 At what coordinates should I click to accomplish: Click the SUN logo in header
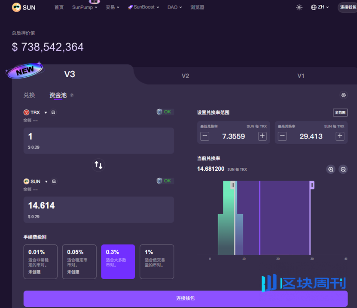pyautogui.click(x=24, y=7)
